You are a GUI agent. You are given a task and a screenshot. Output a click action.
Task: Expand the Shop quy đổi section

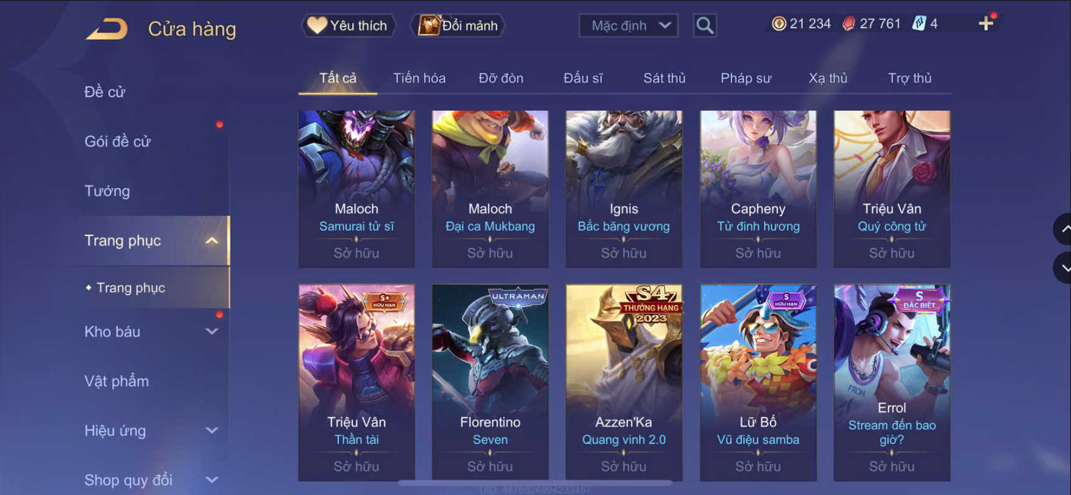212,480
